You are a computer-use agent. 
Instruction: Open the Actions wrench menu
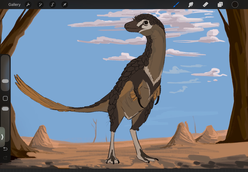28,5
